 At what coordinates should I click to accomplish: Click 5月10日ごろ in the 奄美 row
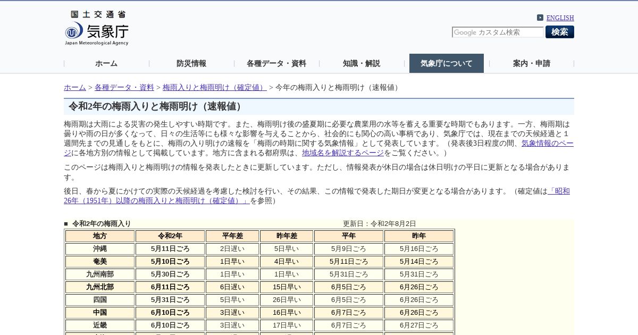[x=170, y=262]
